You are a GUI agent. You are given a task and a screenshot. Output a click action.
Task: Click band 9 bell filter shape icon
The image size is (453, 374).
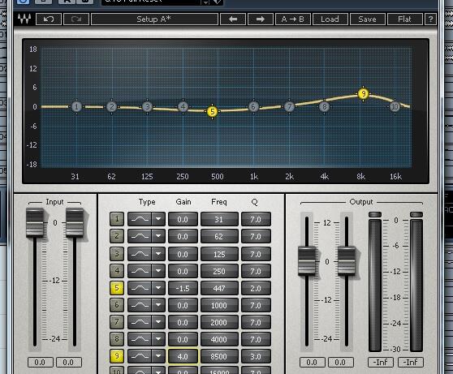140,356
